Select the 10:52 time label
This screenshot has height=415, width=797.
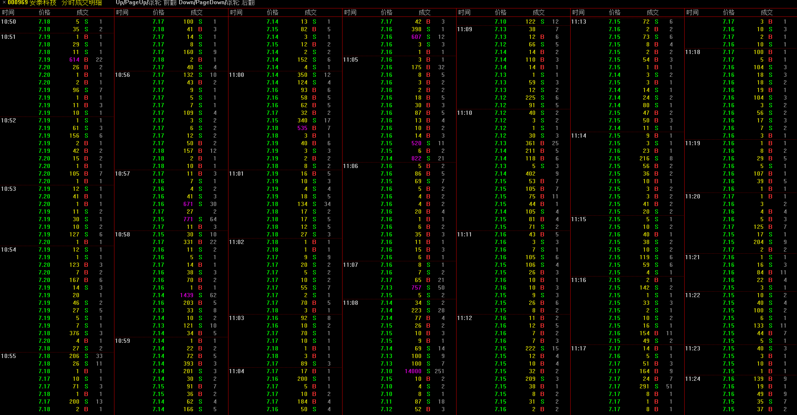click(x=8, y=120)
